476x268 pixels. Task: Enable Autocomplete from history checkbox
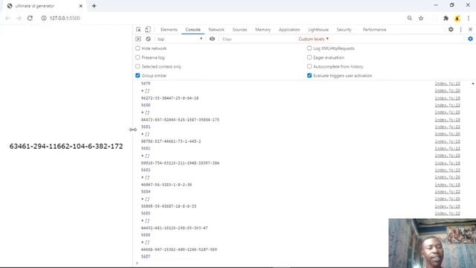click(309, 66)
